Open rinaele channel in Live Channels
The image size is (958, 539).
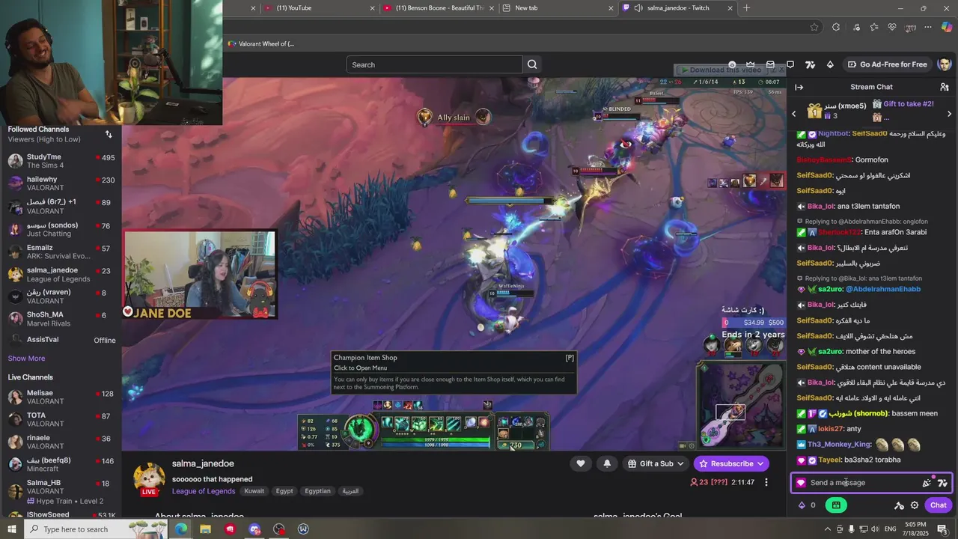[x=61, y=442]
